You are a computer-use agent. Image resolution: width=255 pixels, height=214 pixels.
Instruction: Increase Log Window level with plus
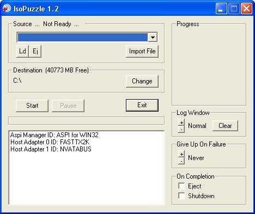pyautogui.click(x=181, y=123)
